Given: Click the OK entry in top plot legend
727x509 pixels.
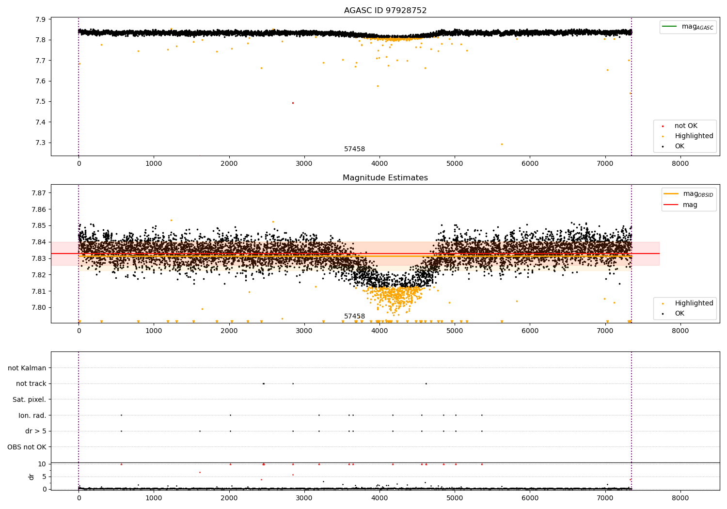Looking at the screenshot, I should (x=673, y=146).
